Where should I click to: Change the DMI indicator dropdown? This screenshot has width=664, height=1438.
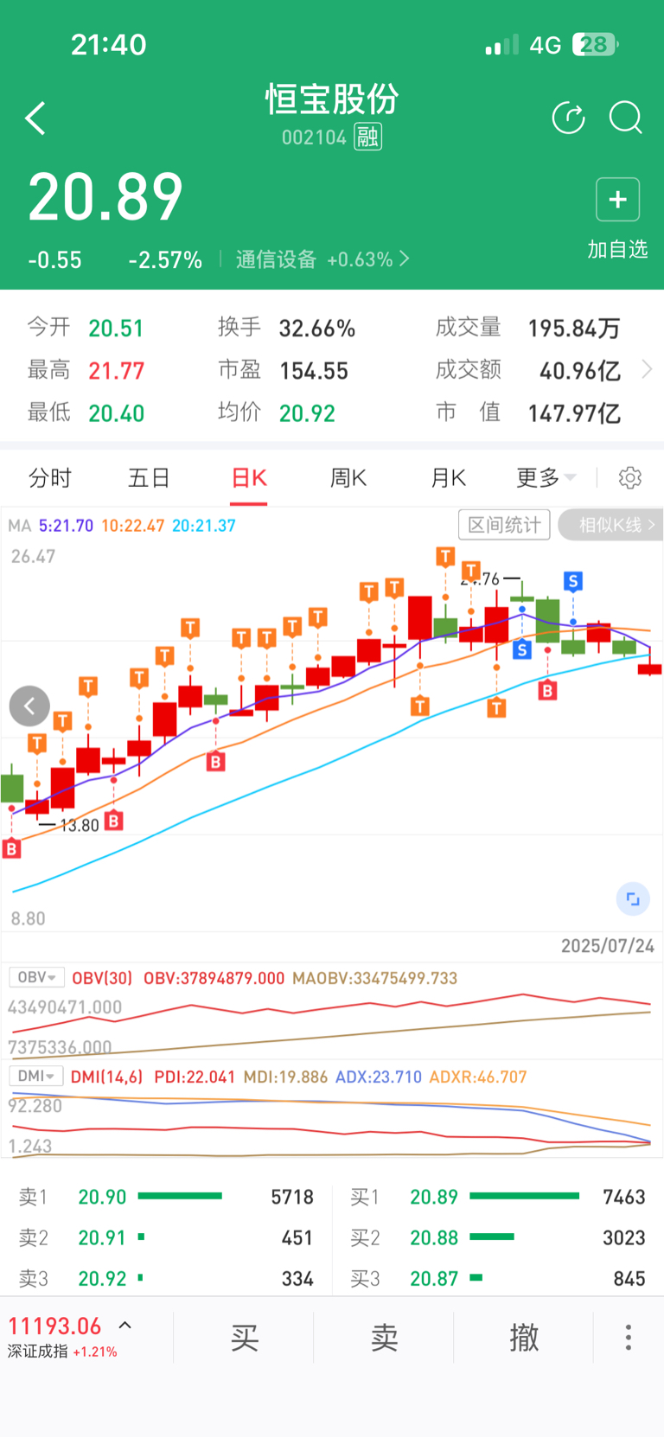[36, 1076]
